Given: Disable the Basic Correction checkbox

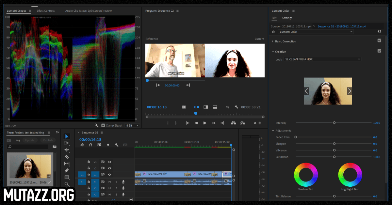Looking at the screenshot, I should pyautogui.click(x=379, y=41).
